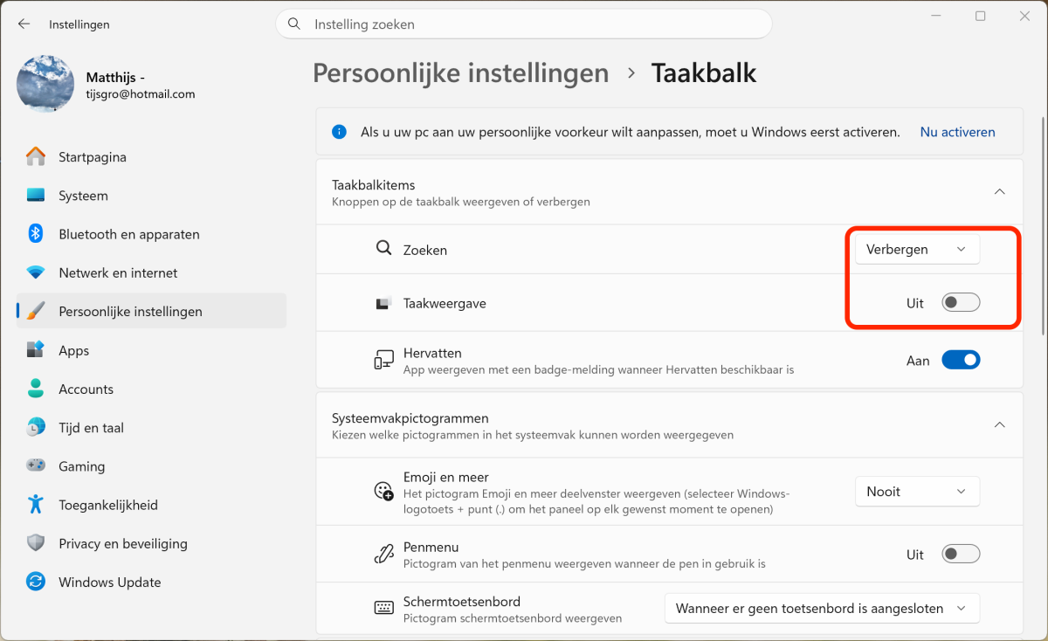This screenshot has width=1048, height=641.
Task: Open the Emoji en meer dropdown
Action: 917,492
